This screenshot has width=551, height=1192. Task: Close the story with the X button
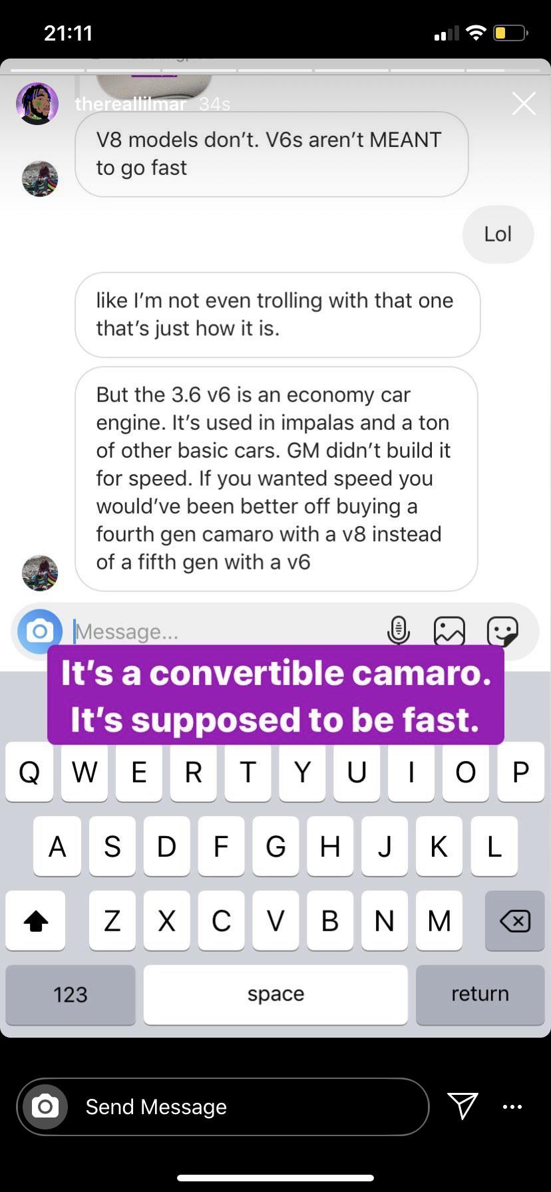[524, 103]
